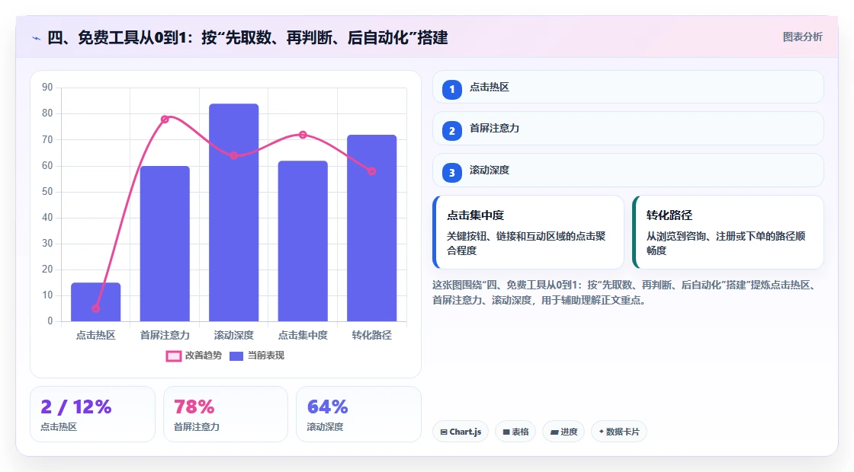Screen dimensions: 854x472
Task: Click the x-axis label 点击集中度
Action: tap(303, 336)
